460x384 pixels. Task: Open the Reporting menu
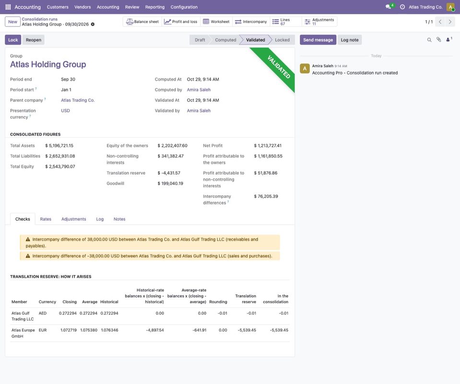click(154, 7)
